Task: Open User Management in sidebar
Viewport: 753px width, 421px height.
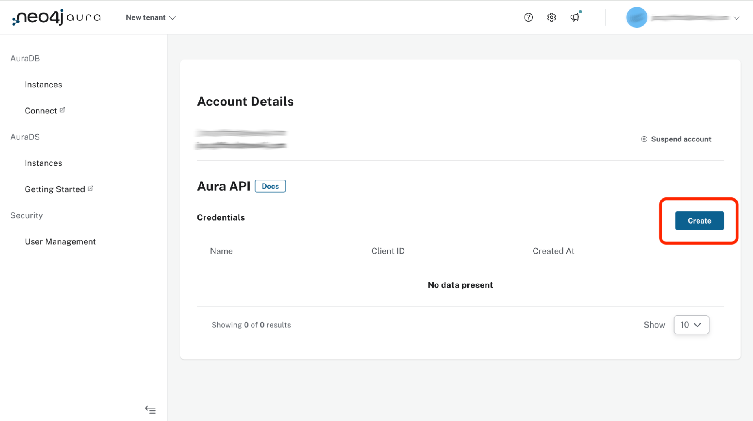Action: tap(60, 241)
